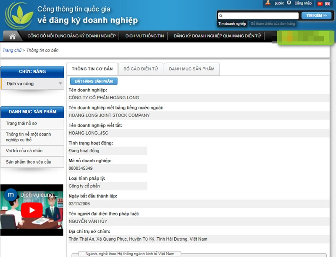Switch to the Bố cáo điện tử tab
This screenshot has height=257, width=336.
coord(140,69)
